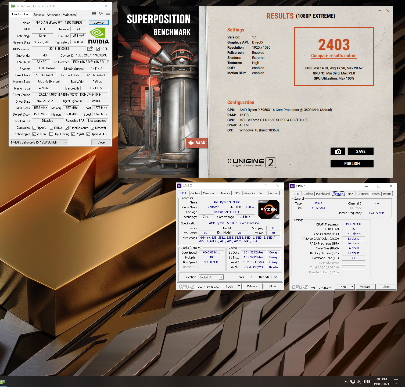Click the Core Speed value field
Viewport: 405px width, 387px height.
[211, 252]
